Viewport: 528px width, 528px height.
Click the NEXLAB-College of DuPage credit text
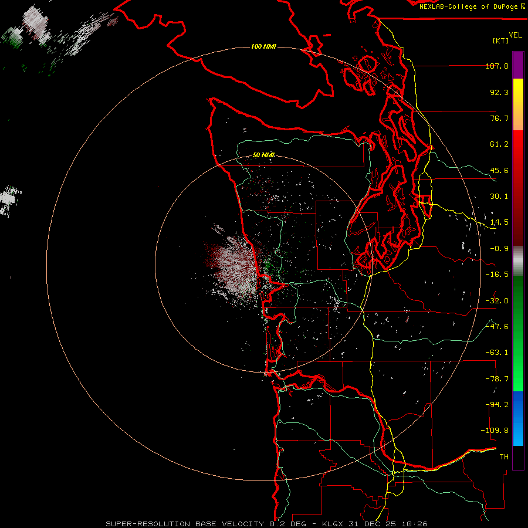click(x=472, y=6)
